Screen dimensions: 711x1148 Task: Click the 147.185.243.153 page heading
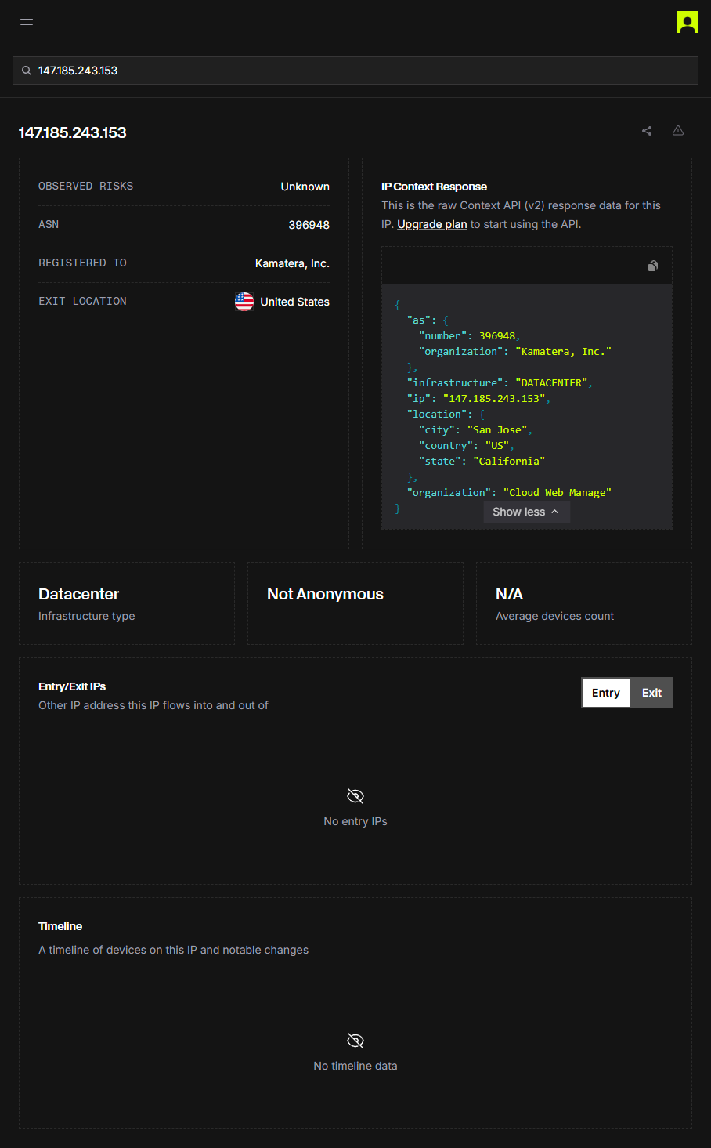pos(73,132)
